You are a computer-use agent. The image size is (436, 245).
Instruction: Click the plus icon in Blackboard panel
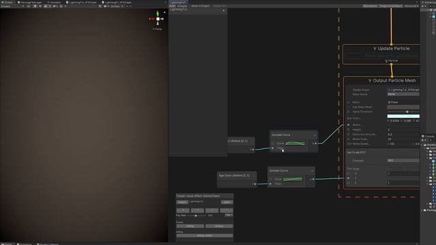click(x=223, y=10)
